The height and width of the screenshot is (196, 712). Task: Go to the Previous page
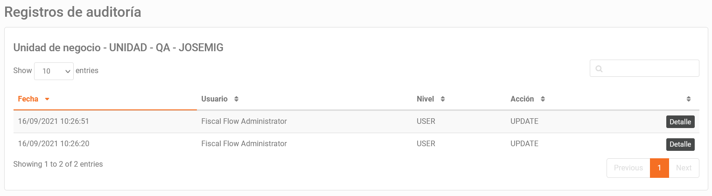click(x=628, y=168)
